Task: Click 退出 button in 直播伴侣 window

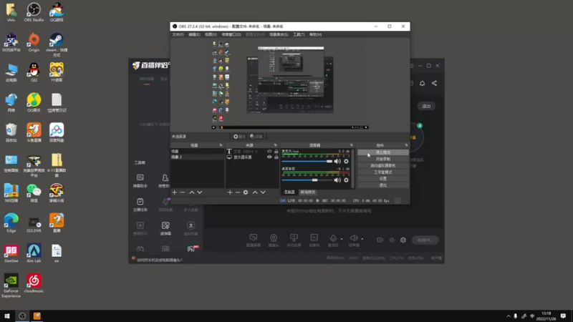Action: click(426, 106)
